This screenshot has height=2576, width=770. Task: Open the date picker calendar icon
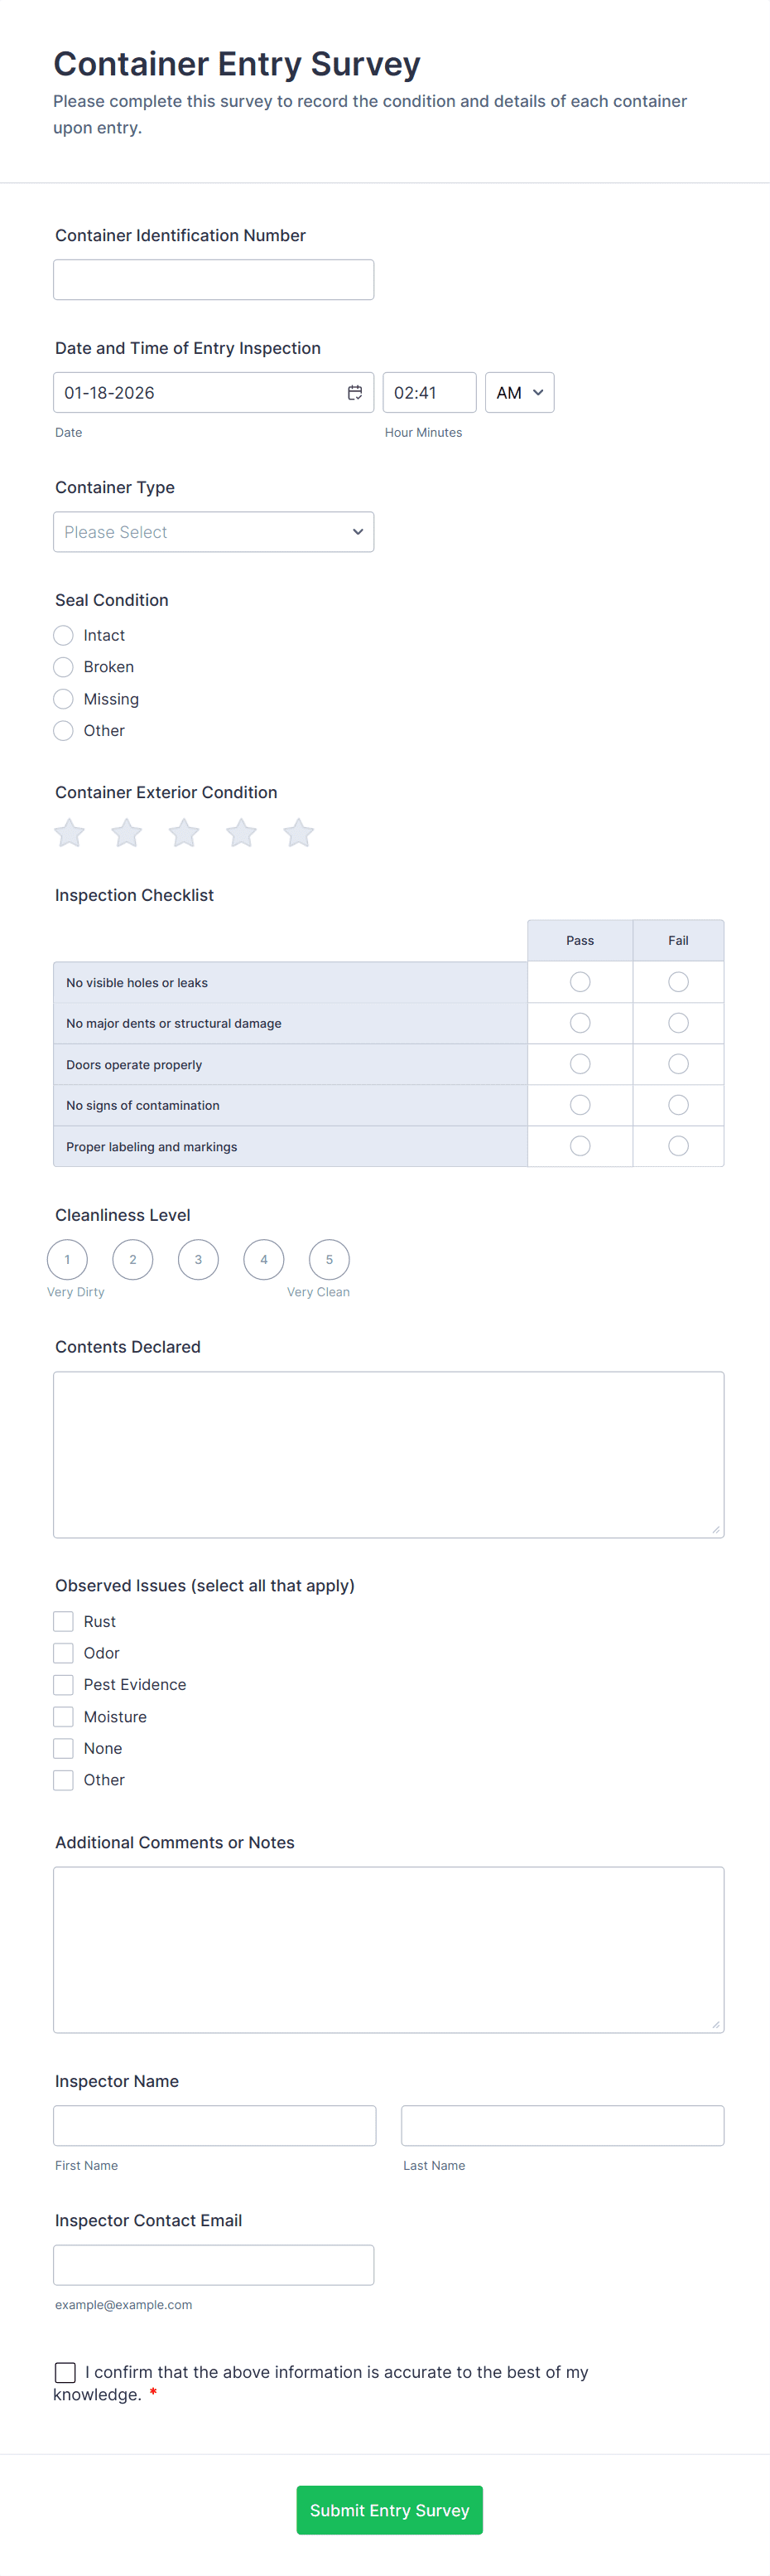click(354, 392)
